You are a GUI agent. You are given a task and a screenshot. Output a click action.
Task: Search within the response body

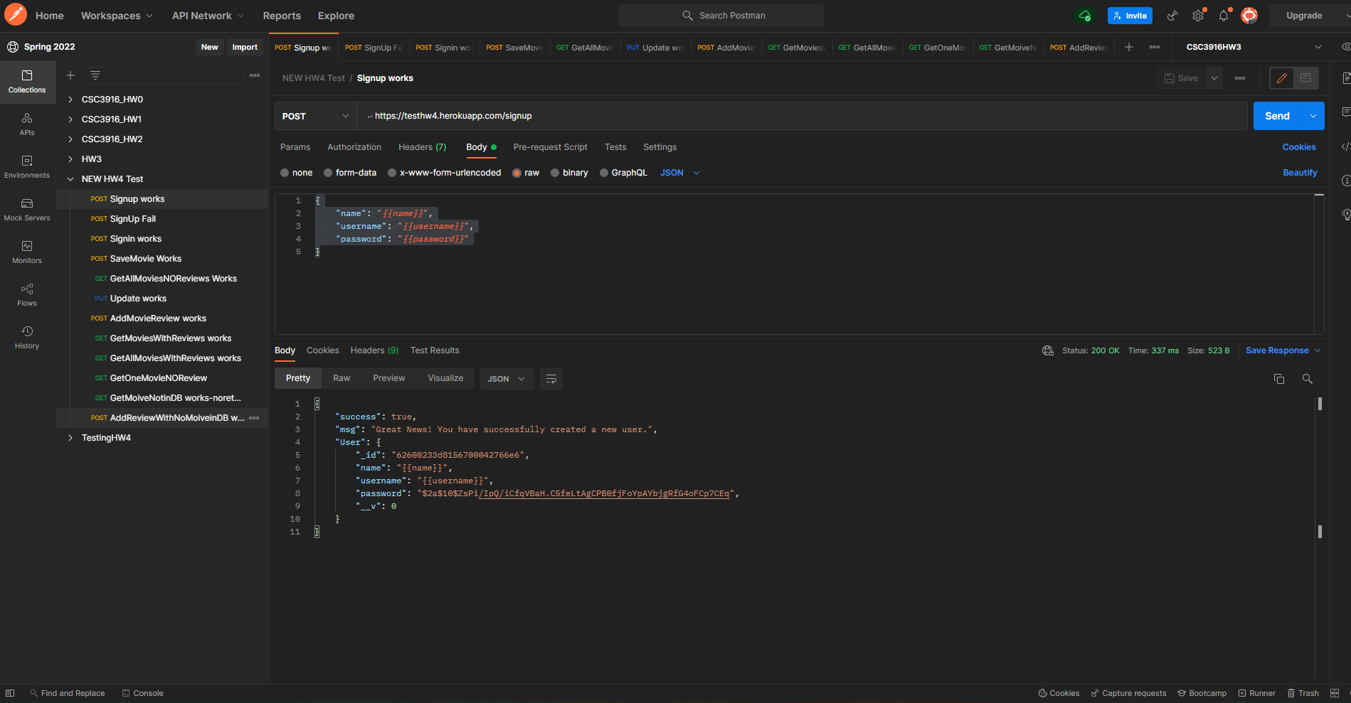click(1307, 379)
